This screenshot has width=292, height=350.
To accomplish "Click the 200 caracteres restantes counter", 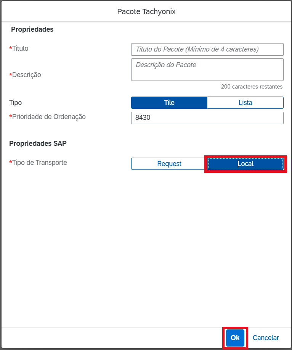I will (252, 87).
